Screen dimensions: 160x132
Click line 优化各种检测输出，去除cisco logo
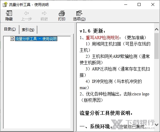(x=118, y=94)
